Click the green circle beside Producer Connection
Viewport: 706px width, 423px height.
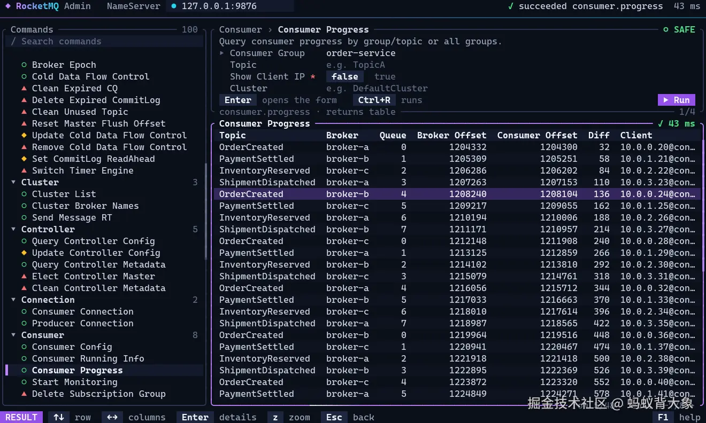(24, 324)
